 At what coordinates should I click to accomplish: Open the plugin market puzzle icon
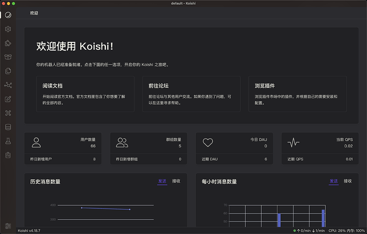pyautogui.click(x=8, y=43)
